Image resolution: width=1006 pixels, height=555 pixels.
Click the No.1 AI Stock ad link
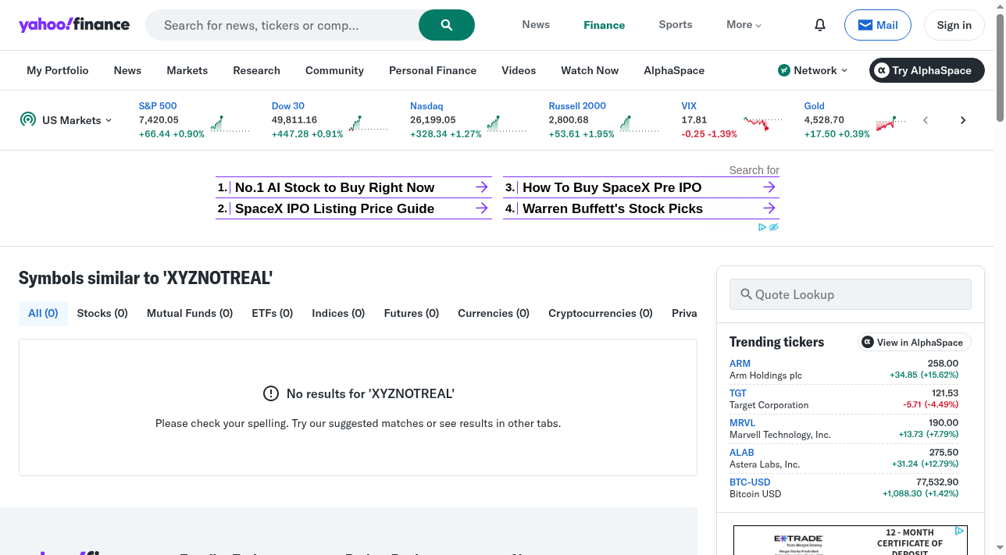(x=334, y=187)
